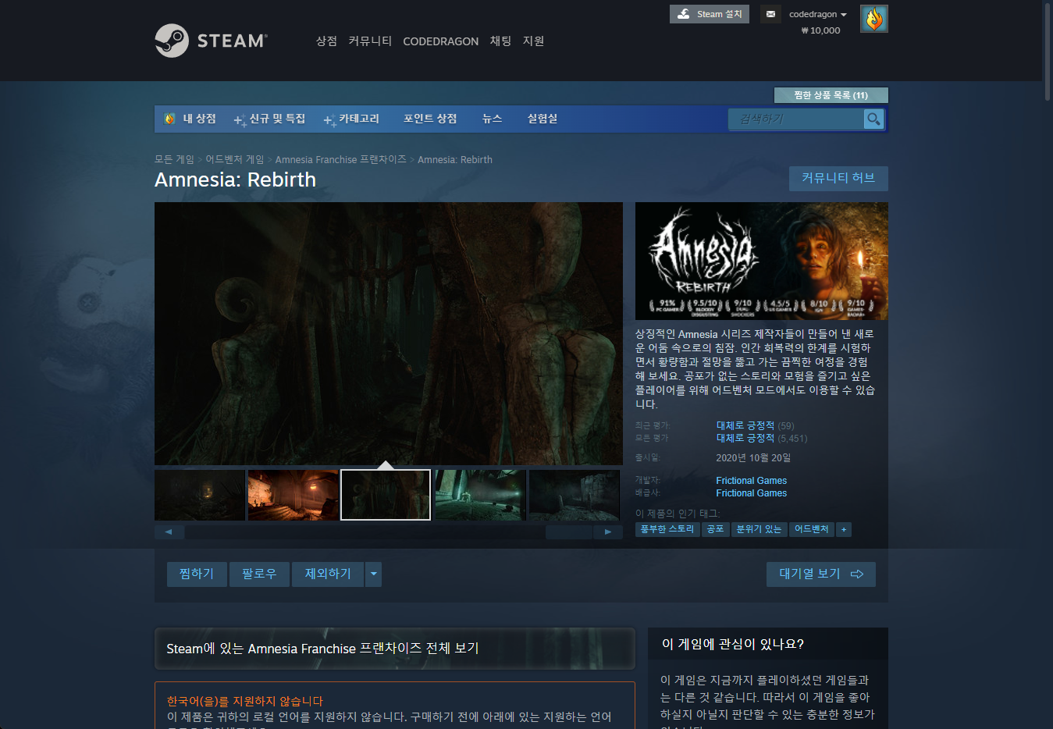Viewport: 1053px width, 729px height.
Task: Open recent reviews 대체로 긍정적 (59) link
Action: click(x=755, y=425)
